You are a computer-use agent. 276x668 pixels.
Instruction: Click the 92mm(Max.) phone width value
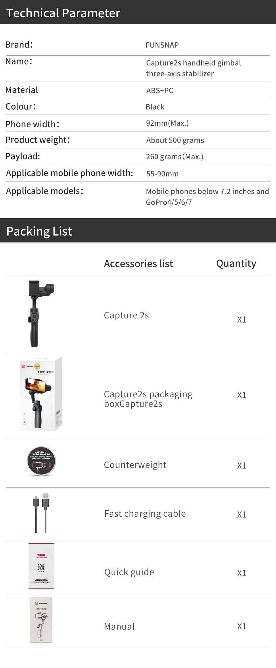167,123
